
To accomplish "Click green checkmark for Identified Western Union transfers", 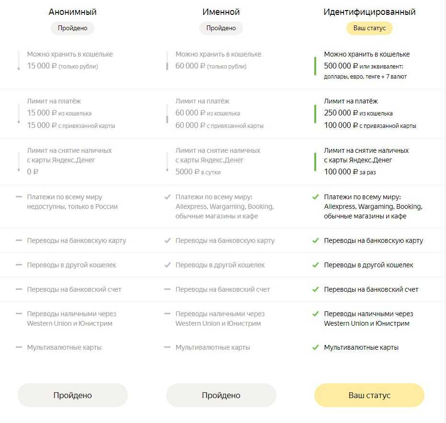I will pos(315,314).
